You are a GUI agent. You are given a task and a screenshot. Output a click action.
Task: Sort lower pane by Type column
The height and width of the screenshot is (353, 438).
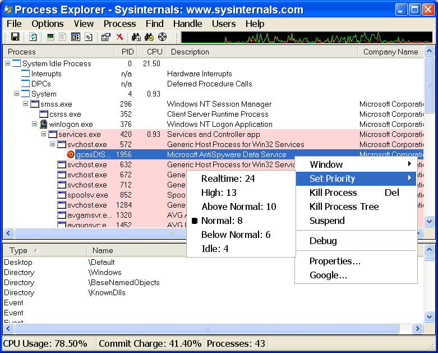pyautogui.click(x=45, y=250)
